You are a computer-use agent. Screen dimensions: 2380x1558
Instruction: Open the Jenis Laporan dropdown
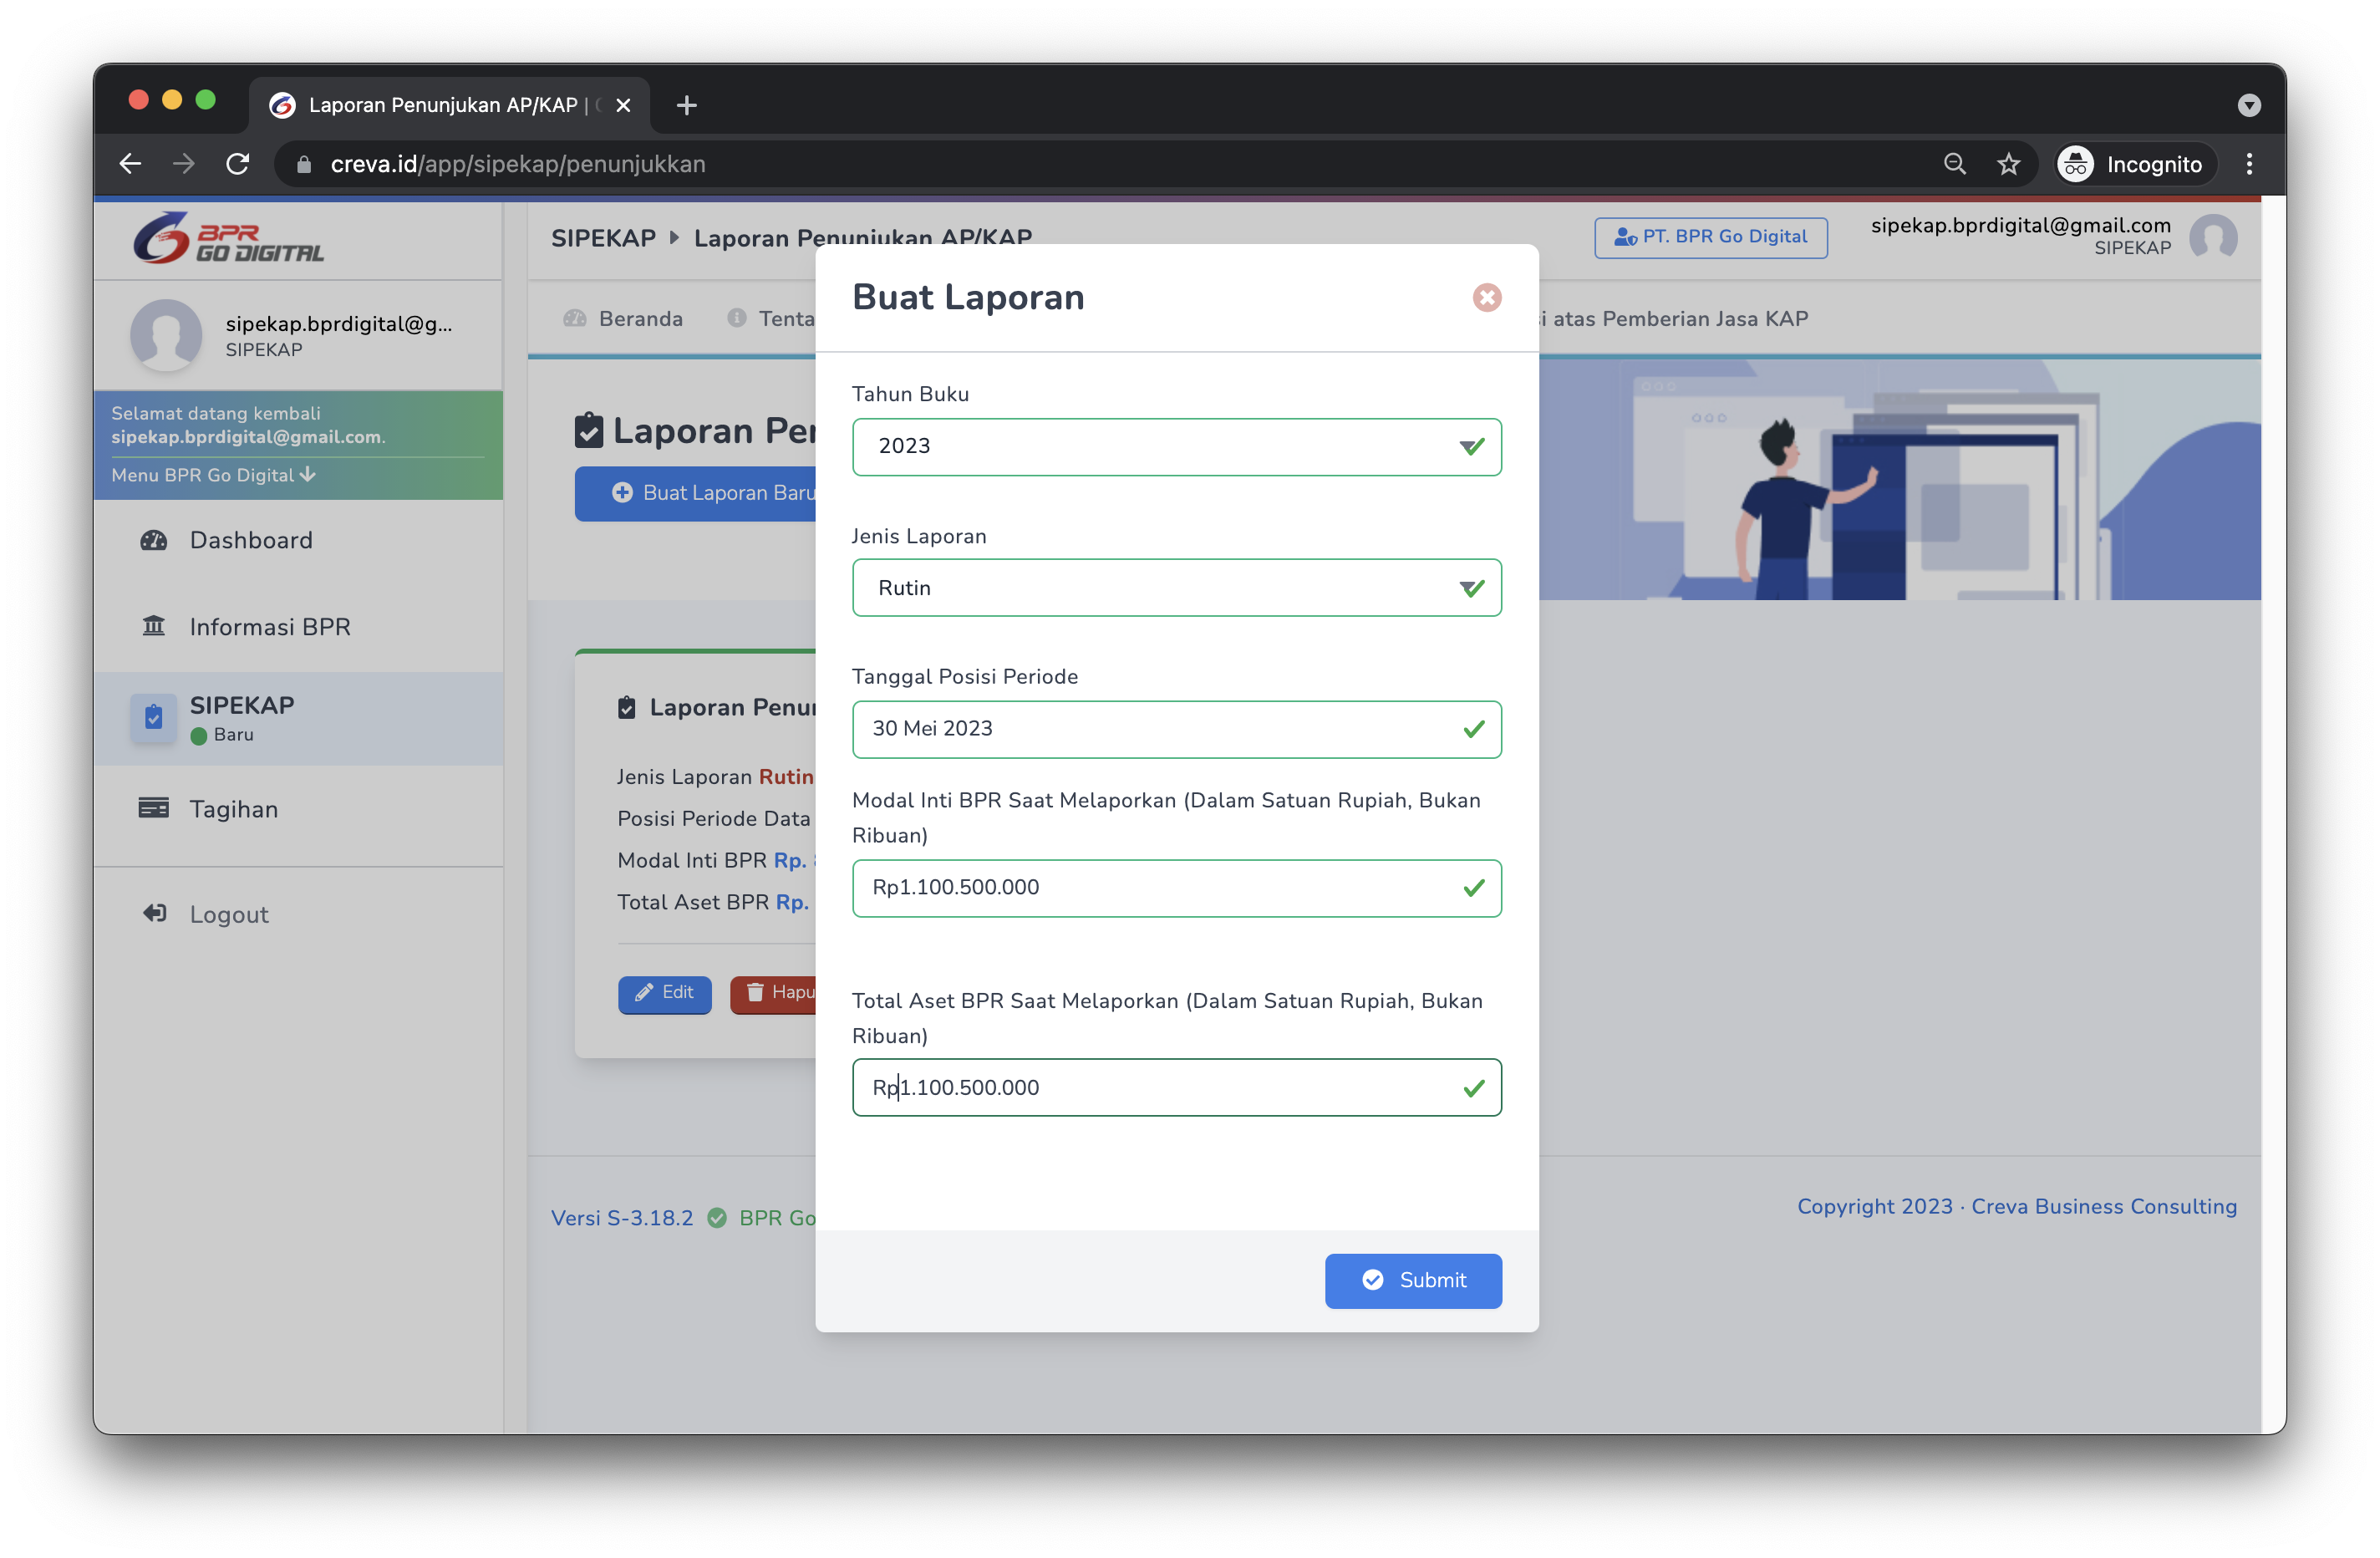point(1176,588)
